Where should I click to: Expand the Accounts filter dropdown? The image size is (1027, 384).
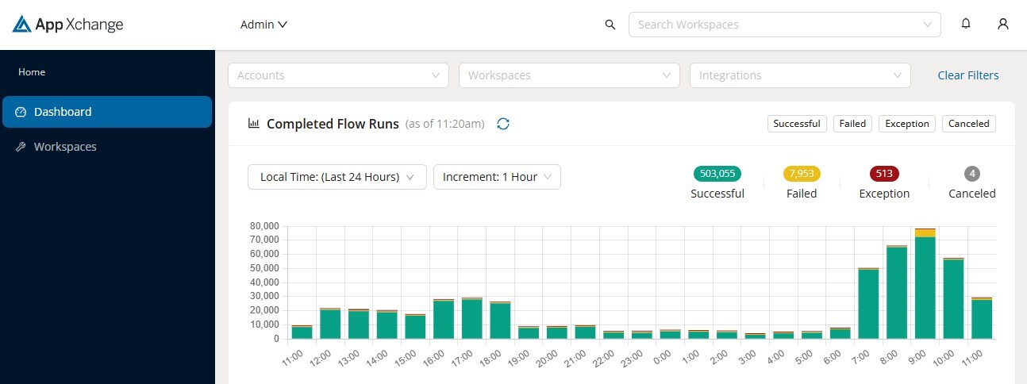[x=338, y=75]
